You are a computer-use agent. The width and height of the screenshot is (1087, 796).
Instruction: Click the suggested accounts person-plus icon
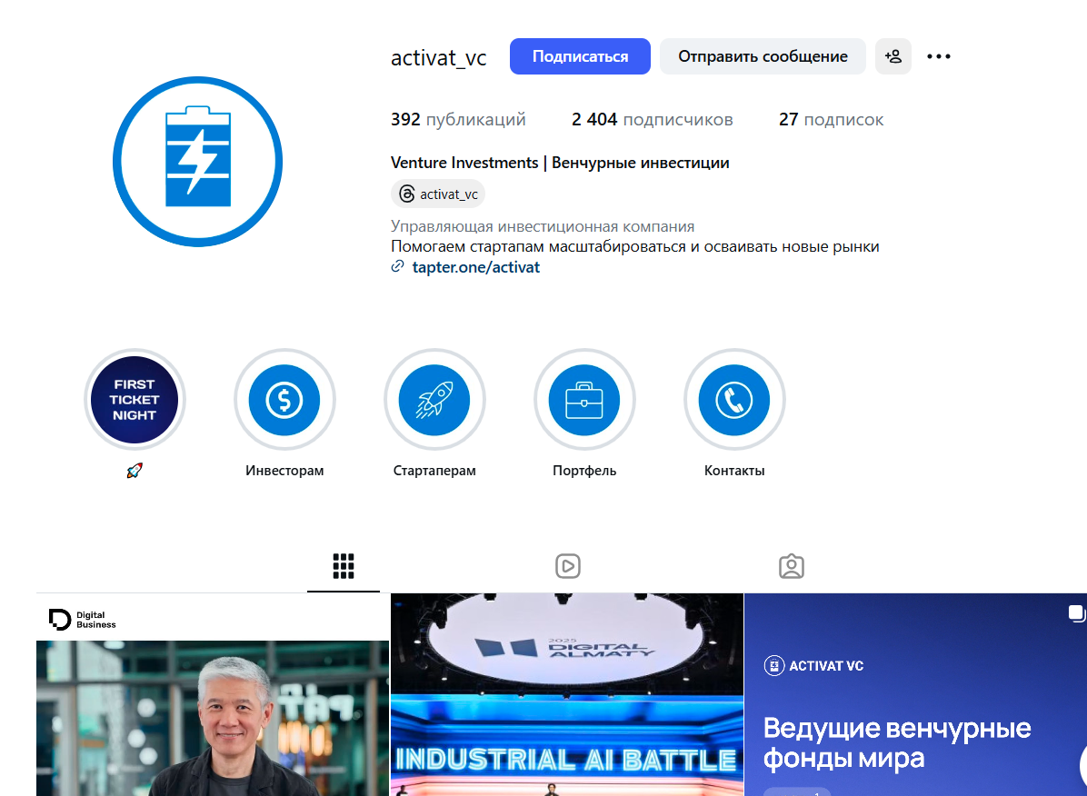point(893,56)
